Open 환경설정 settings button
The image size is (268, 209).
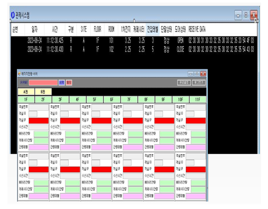pyautogui.click(x=184, y=83)
